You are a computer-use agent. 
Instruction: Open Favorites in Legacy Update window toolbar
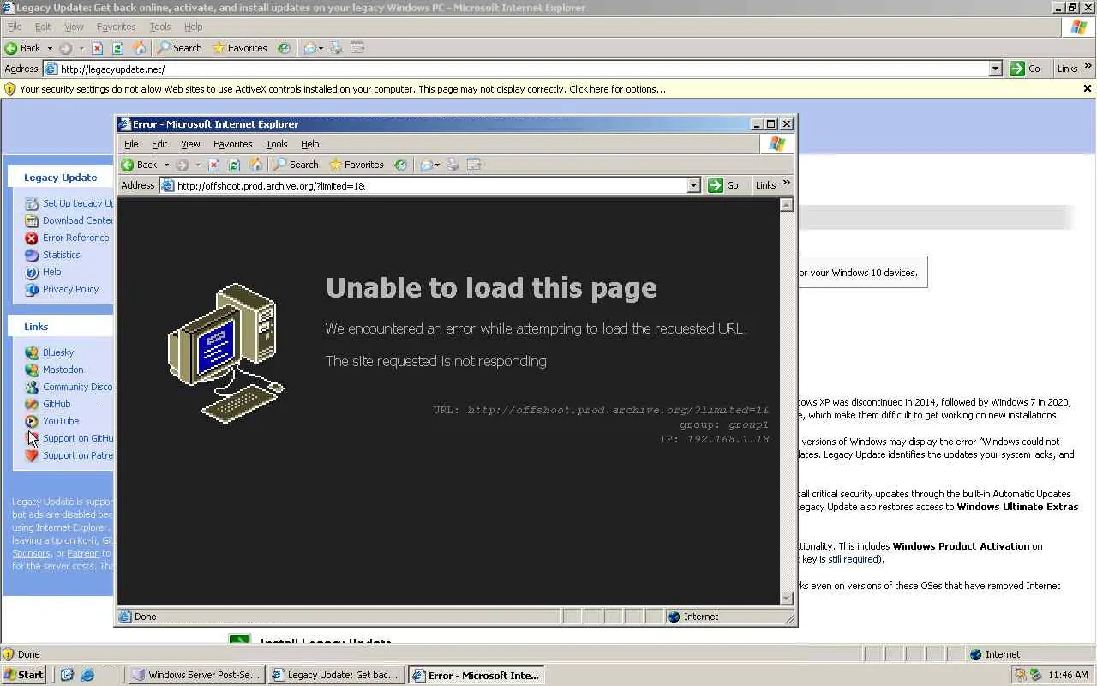[240, 48]
